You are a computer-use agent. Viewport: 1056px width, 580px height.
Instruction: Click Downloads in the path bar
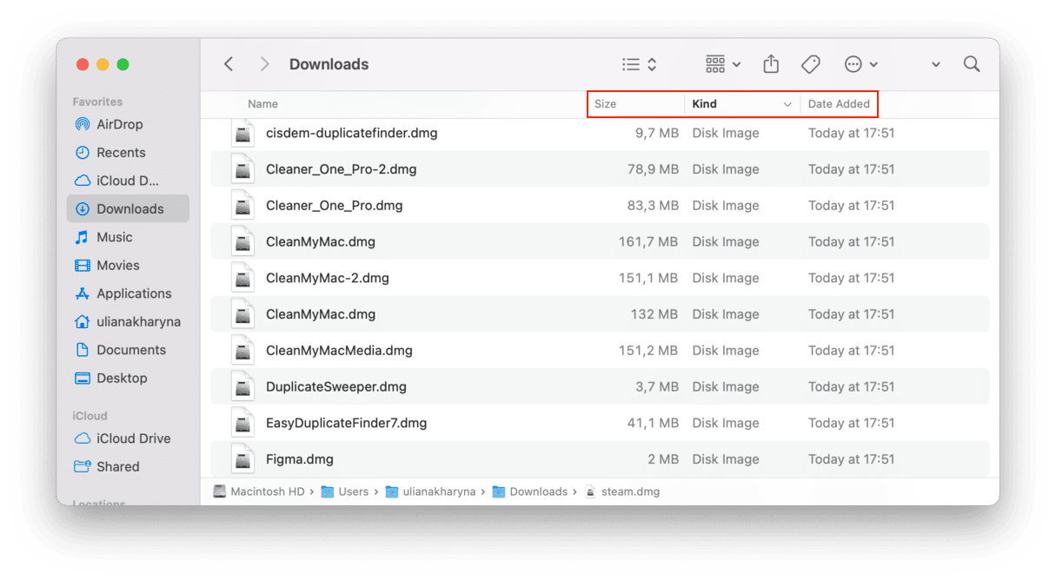point(530,491)
